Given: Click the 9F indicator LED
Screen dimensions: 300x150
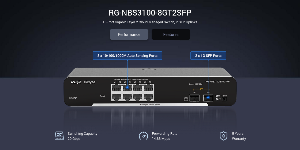Looking at the screenshot, I should point(217,96).
